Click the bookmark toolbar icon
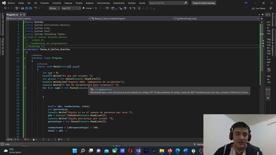 pyautogui.click(x=139, y=8)
